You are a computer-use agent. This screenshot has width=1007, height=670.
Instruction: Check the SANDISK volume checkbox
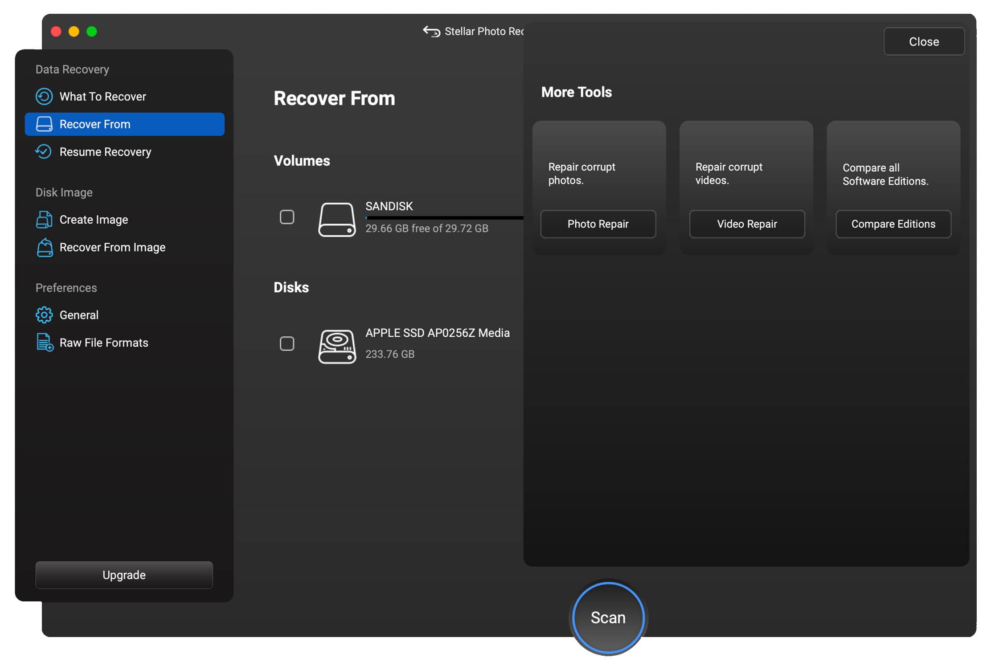(x=287, y=217)
